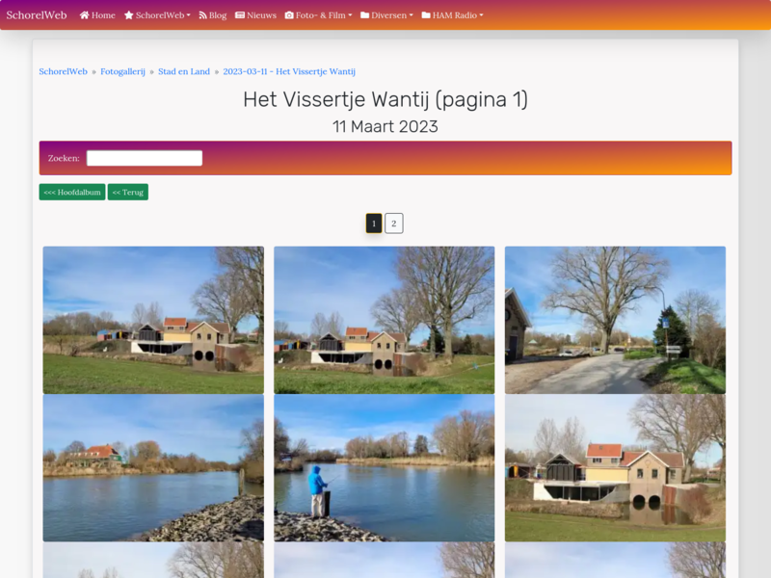Click the folder icon beside Diversen

tap(365, 15)
